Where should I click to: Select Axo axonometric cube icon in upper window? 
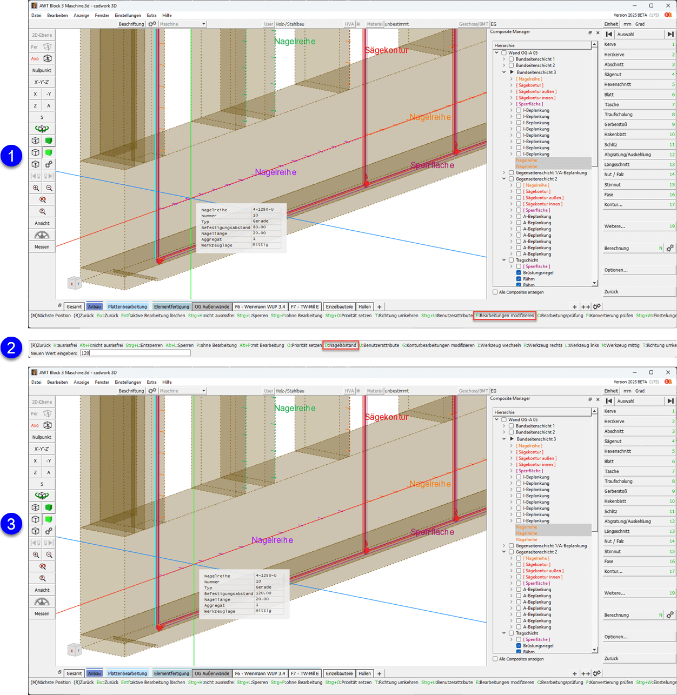coord(48,58)
